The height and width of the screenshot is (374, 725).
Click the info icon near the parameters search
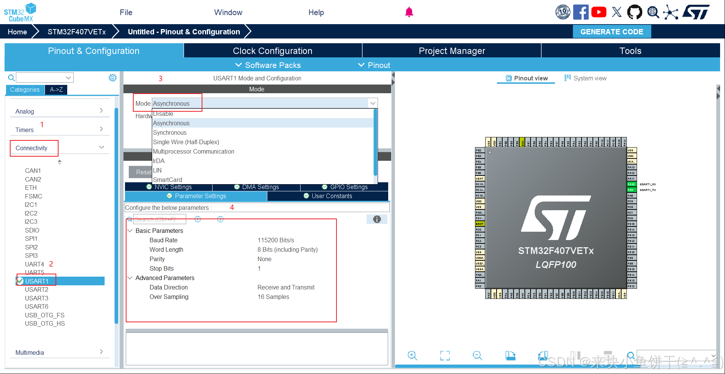(376, 219)
